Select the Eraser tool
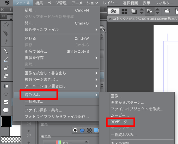This screenshot has height=144, width=178. pos(6,76)
